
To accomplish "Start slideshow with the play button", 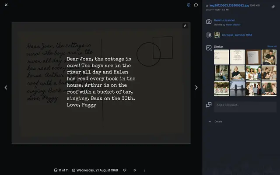I will click(x=135, y=170).
